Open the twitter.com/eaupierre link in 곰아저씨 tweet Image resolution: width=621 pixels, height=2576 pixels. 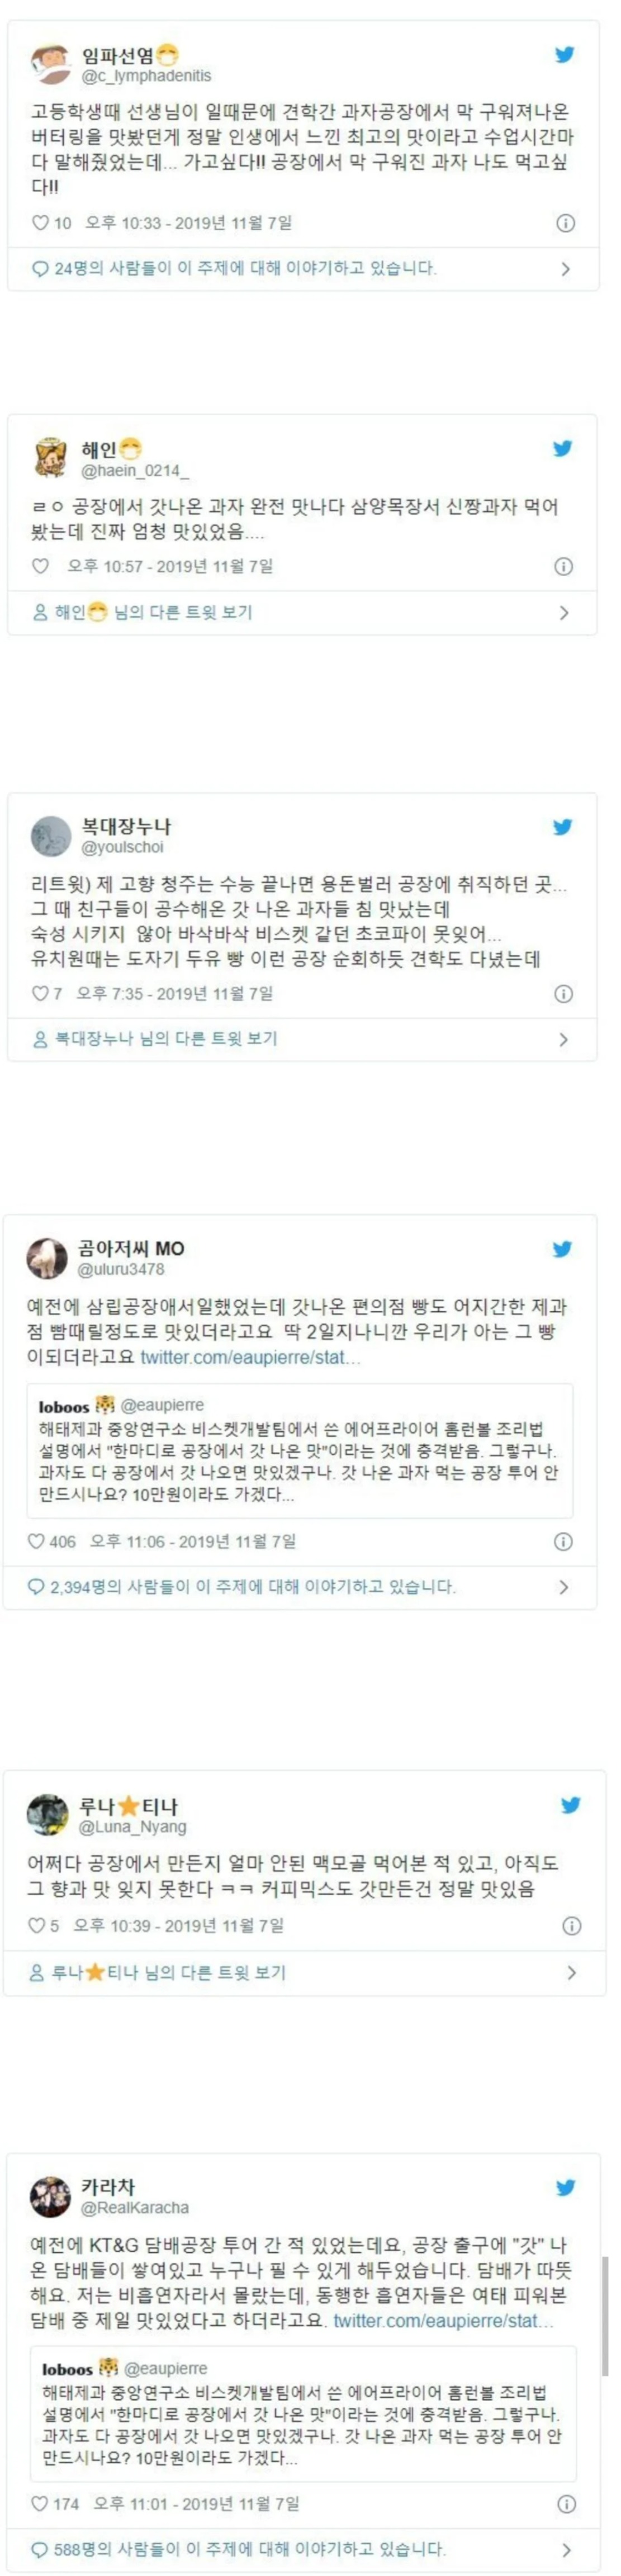tap(251, 1357)
